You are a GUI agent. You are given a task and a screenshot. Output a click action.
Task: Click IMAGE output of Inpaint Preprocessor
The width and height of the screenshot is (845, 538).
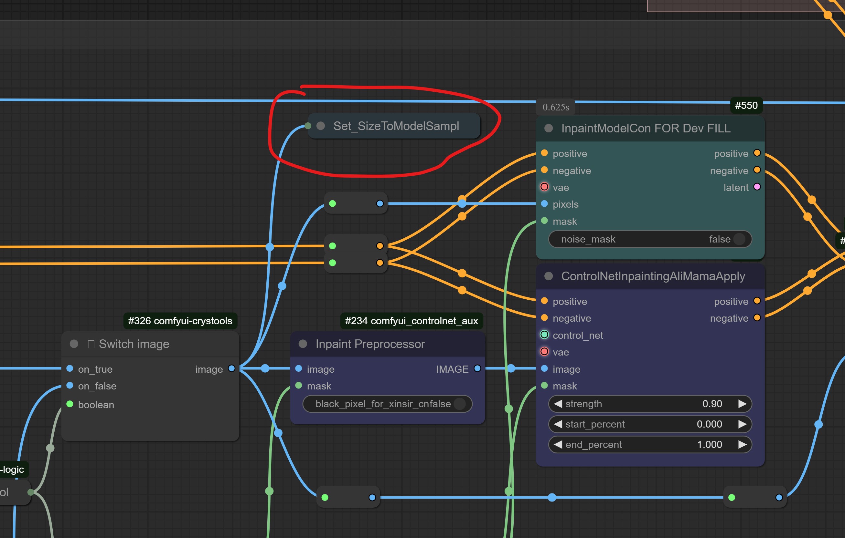click(477, 368)
